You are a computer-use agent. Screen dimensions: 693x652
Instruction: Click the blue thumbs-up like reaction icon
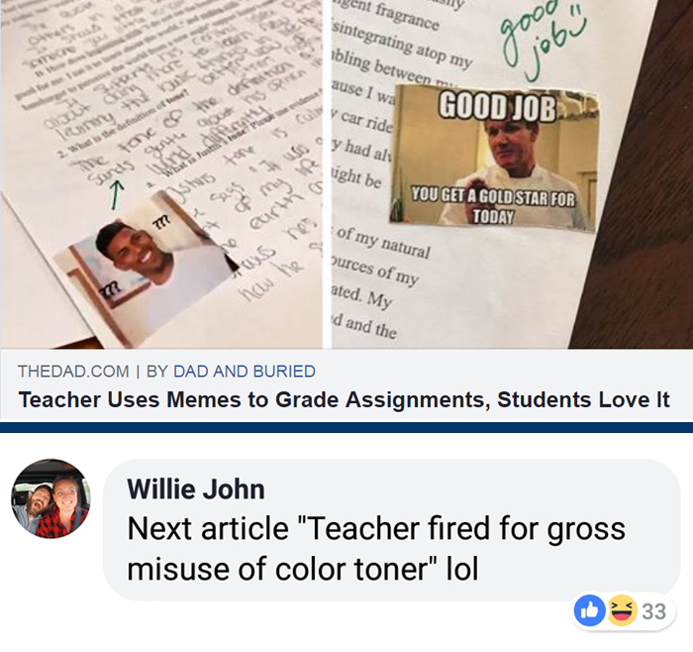(x=589, y=610)
